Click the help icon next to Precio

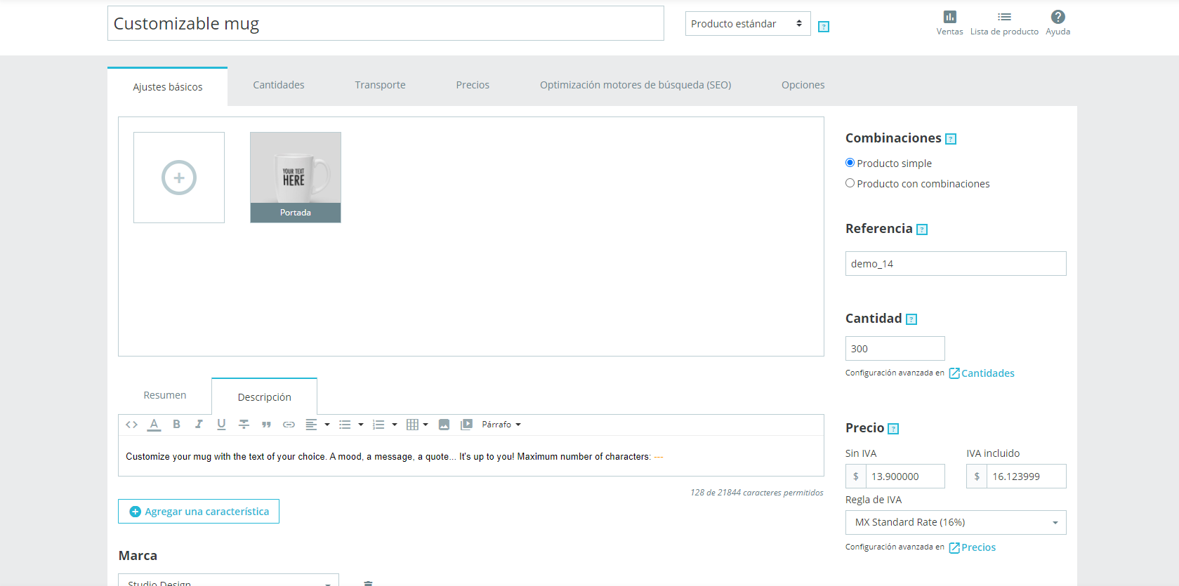tap(893, 429)
